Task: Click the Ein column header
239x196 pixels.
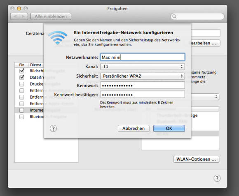Action: (x=22, y=65)
